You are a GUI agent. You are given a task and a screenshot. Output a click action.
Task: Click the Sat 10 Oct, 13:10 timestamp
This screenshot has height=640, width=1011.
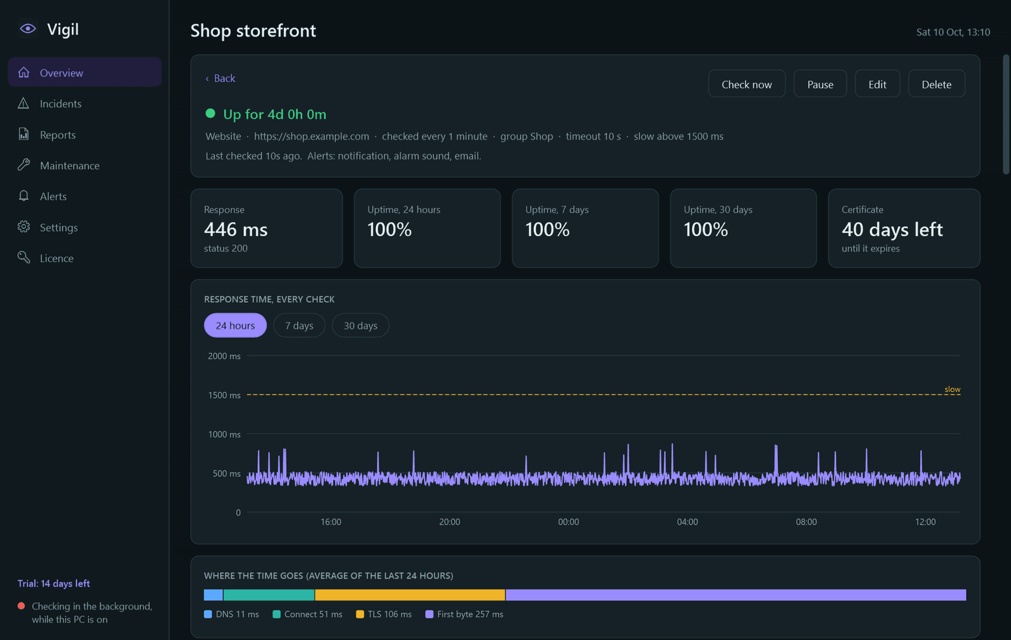click(953, 32)
